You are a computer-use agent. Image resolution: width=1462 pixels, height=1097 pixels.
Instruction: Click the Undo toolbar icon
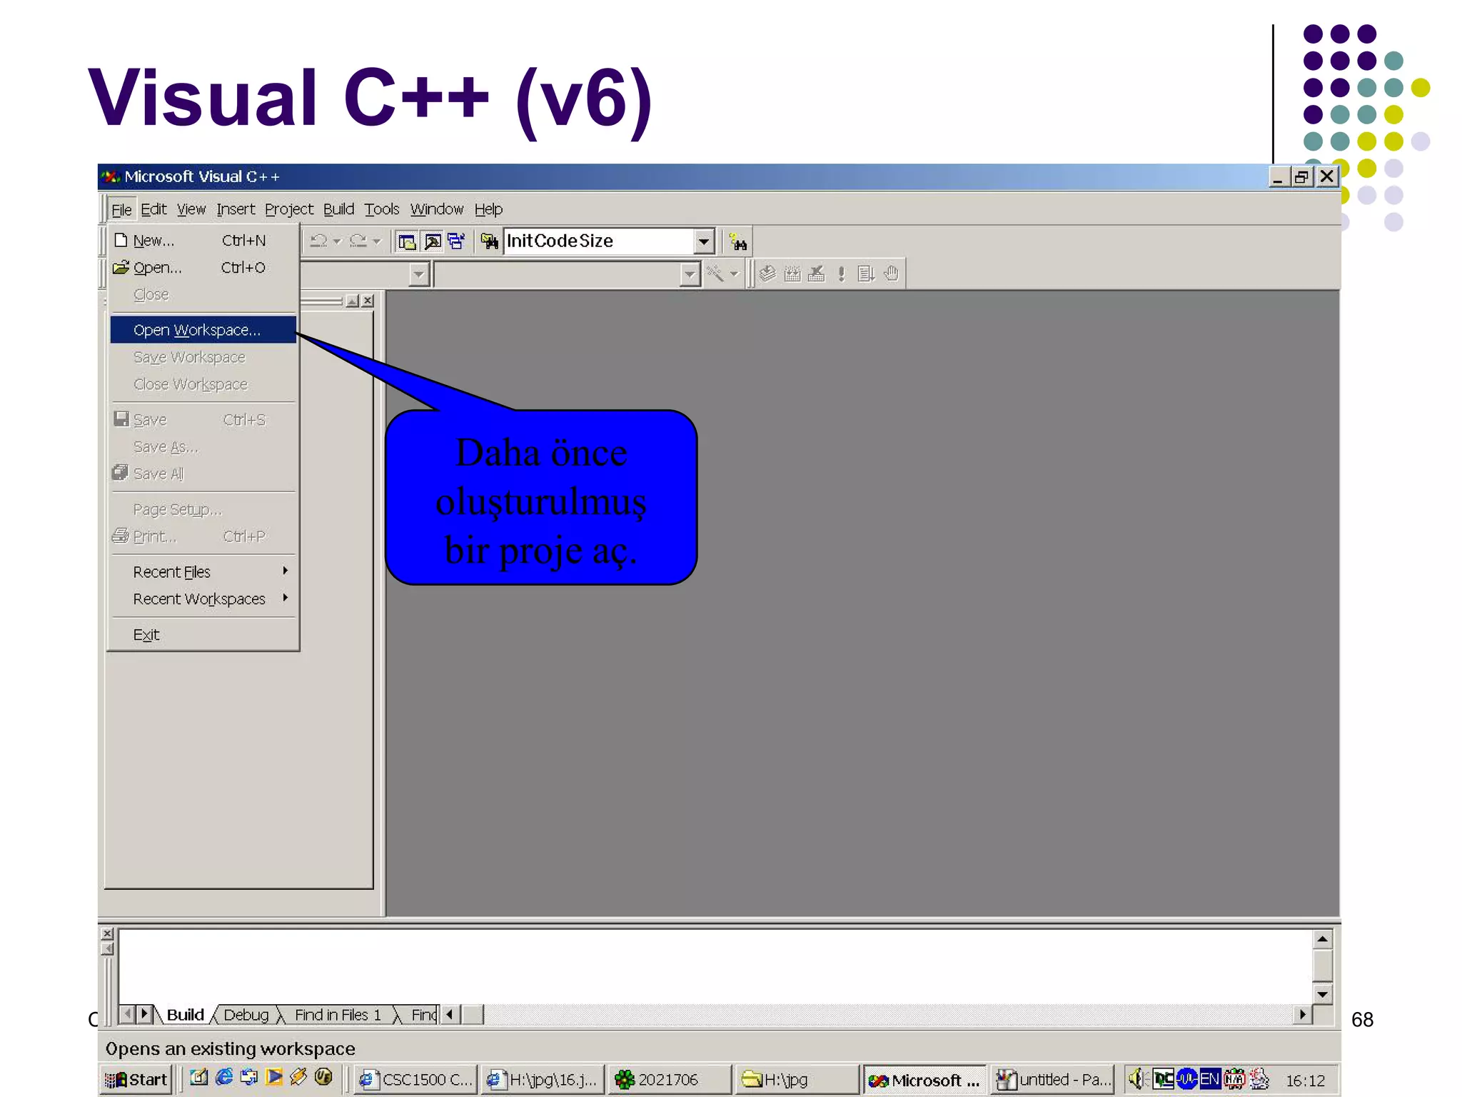pos(318,241)
